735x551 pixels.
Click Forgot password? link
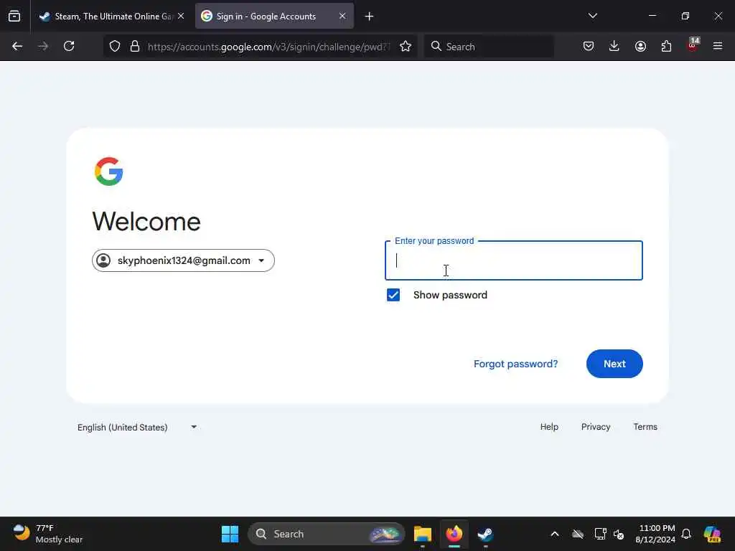[515, 364]
